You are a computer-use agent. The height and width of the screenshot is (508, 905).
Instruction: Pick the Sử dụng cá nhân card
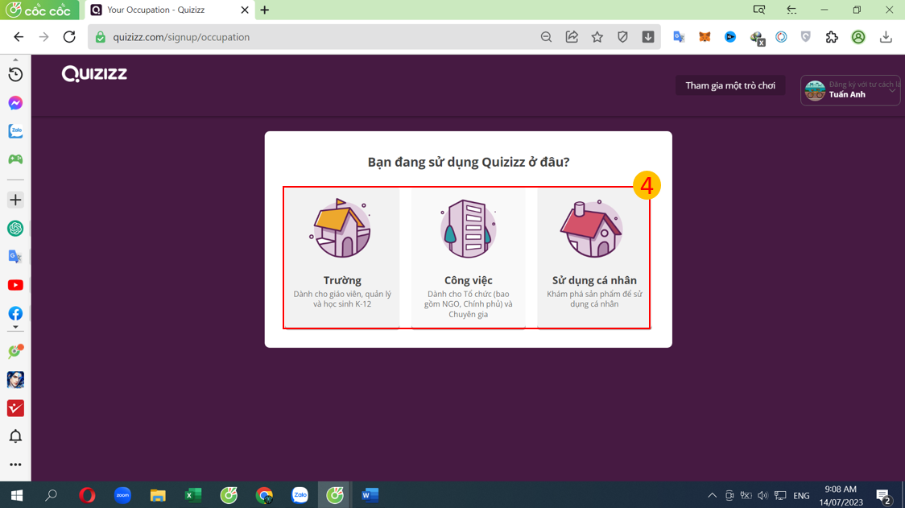(594, 258)
